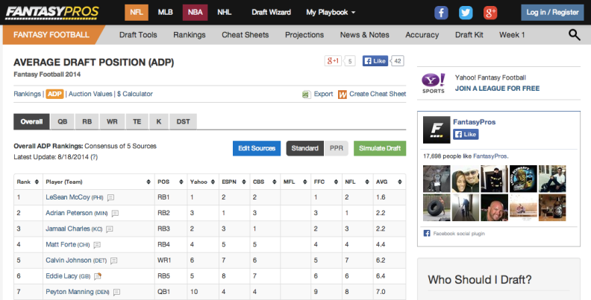The image size is (591, 300).
Task: Open the Projections menu
Action: click(304, 35)
